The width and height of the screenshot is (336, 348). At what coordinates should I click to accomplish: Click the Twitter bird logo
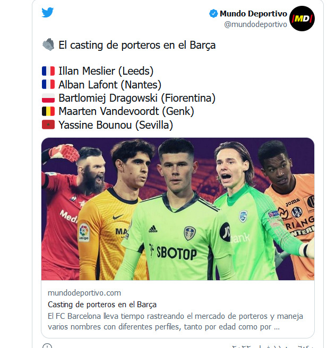tap(48, 13)
